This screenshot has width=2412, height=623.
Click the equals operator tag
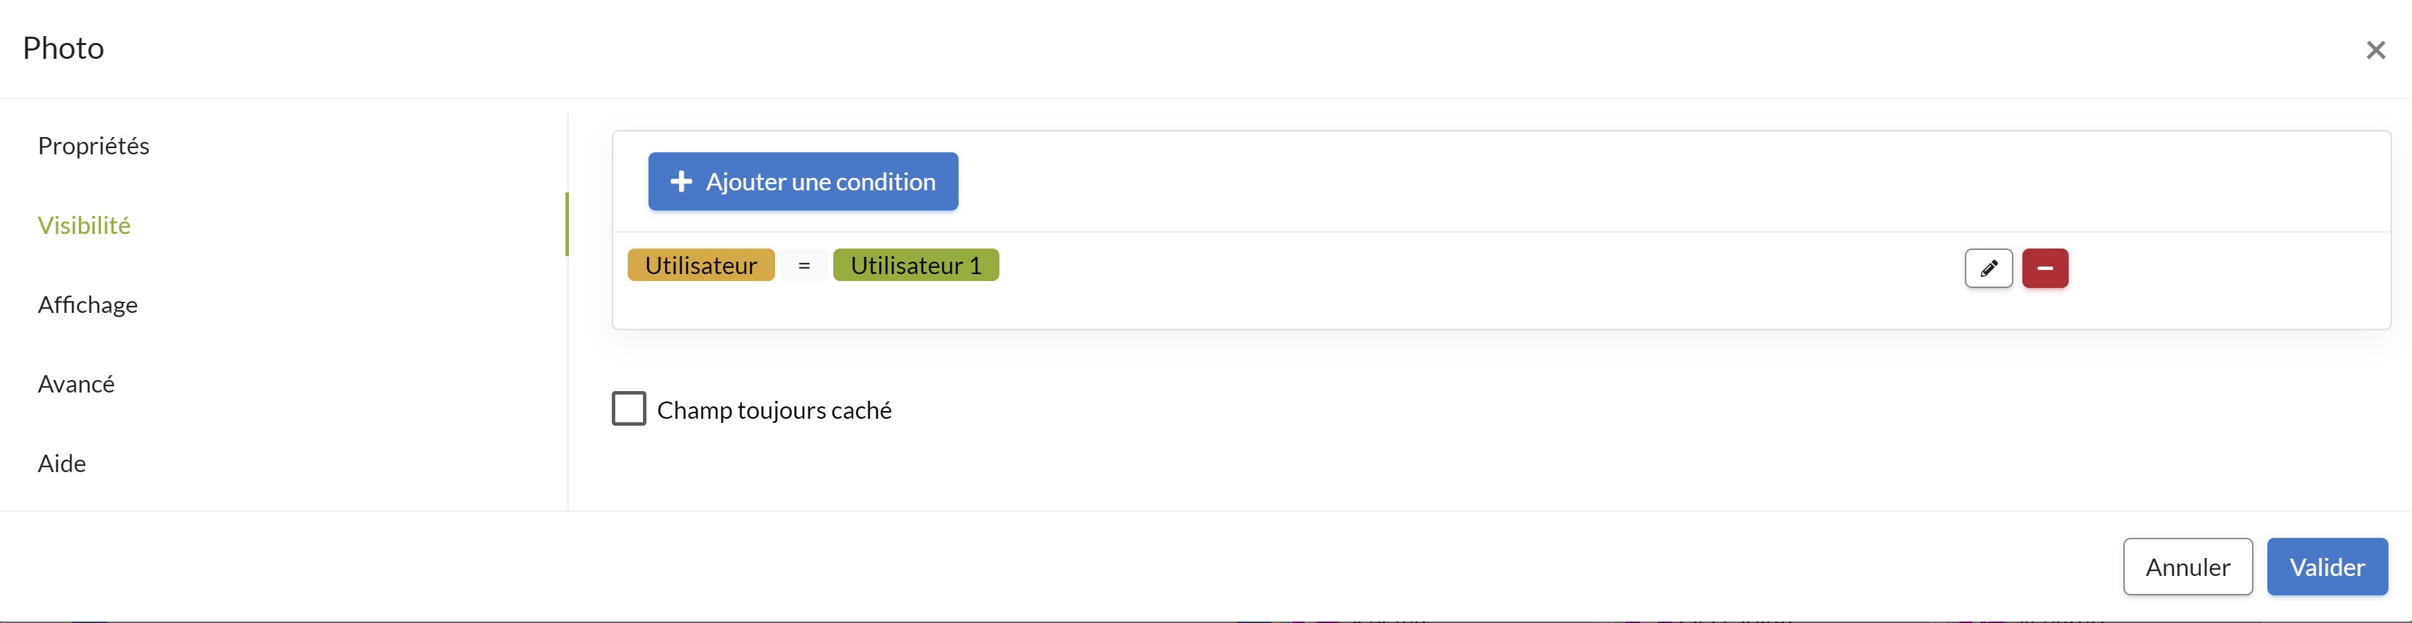click(804, 265)
